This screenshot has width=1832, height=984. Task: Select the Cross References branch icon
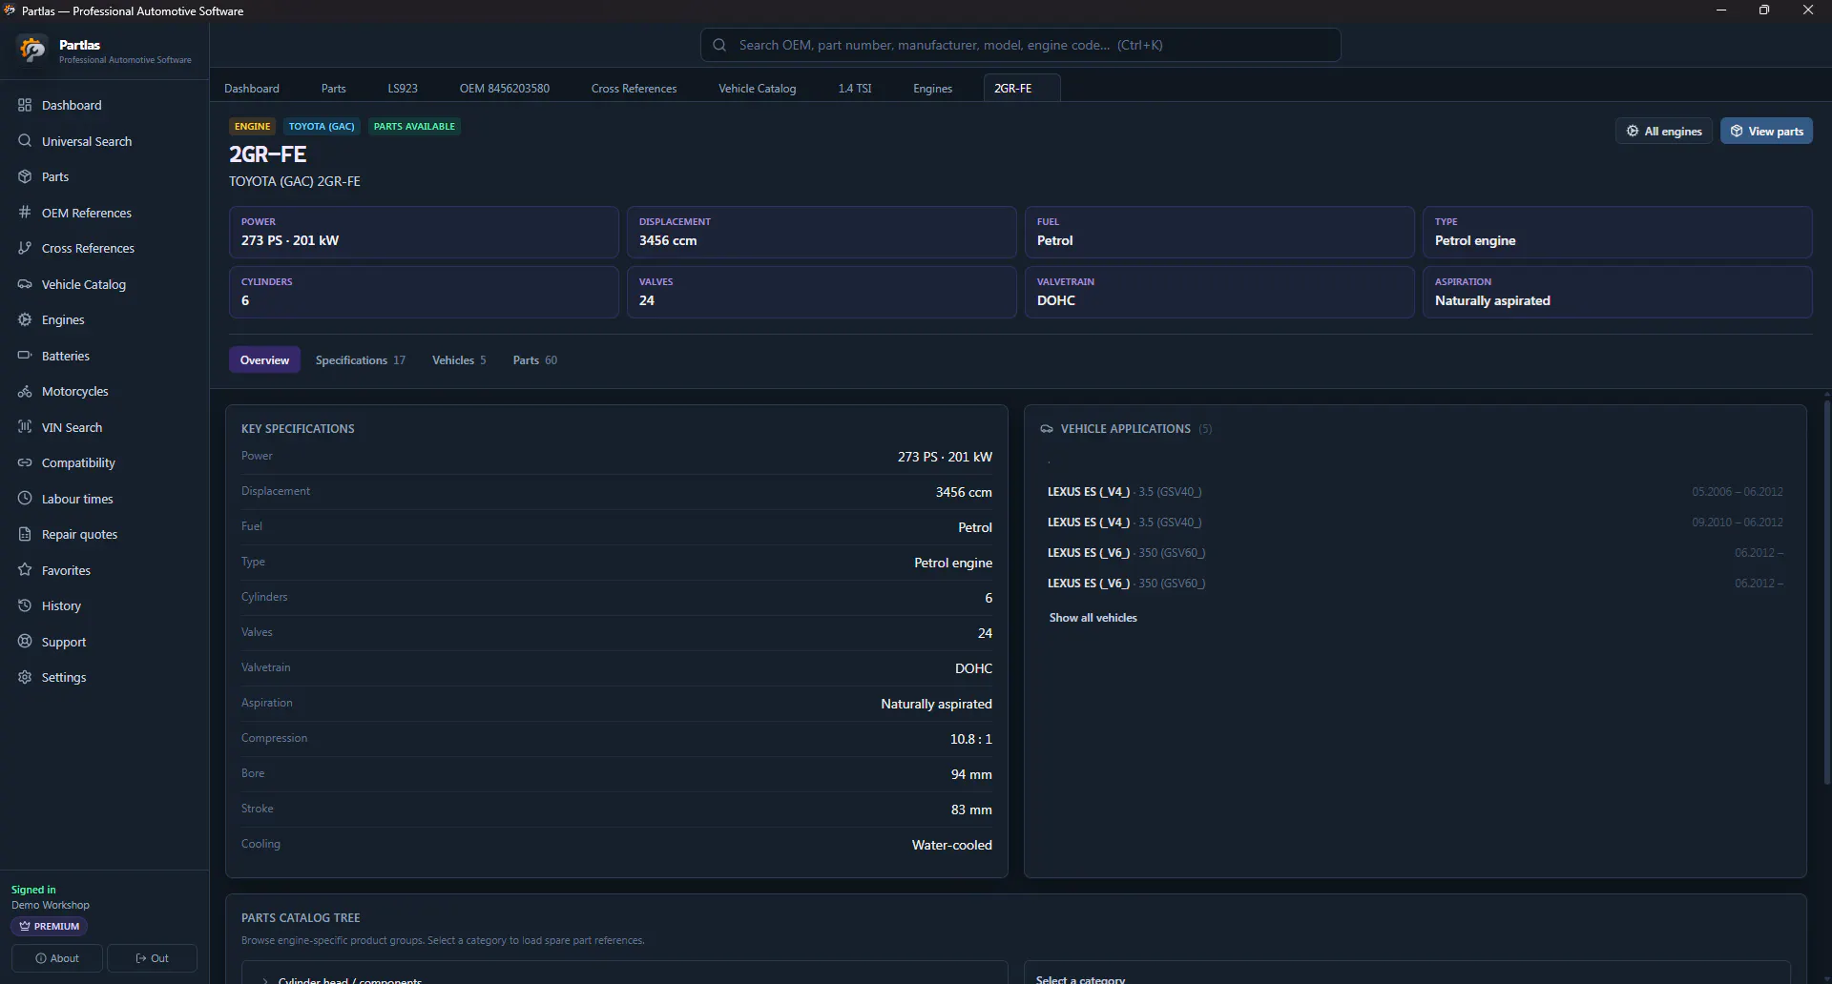pos(25,248)
